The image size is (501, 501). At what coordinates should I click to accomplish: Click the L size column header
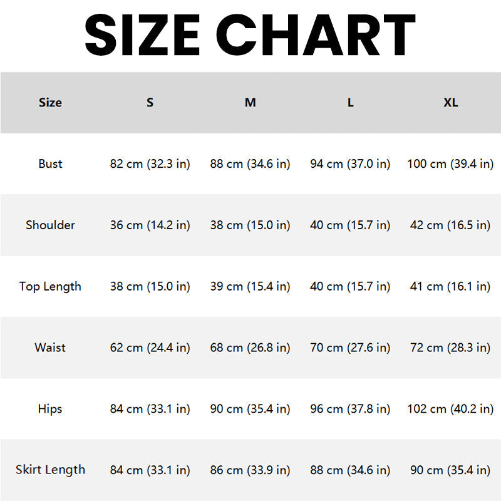point(350,103)
